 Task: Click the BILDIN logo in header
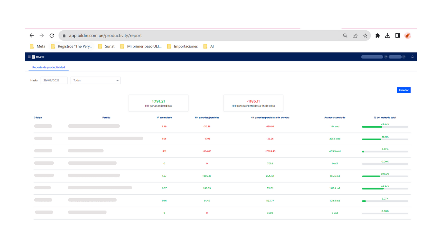[38, 57]
